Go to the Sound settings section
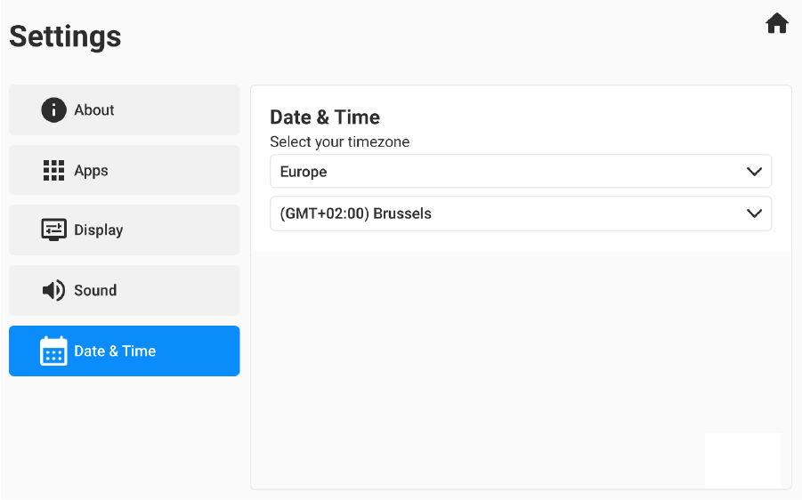The width and height of the screenshot is (802, 500). [x=124, y=291]
